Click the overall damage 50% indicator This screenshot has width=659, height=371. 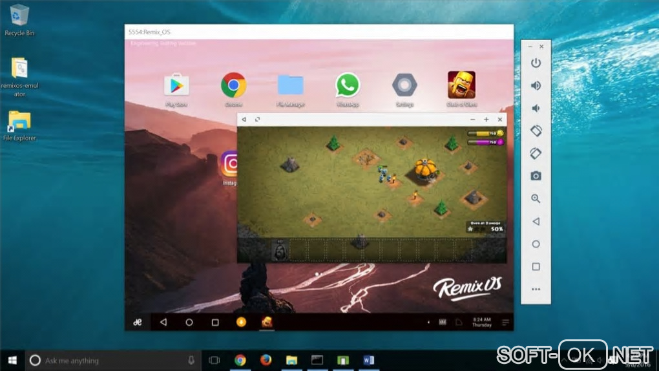[485, 227]
